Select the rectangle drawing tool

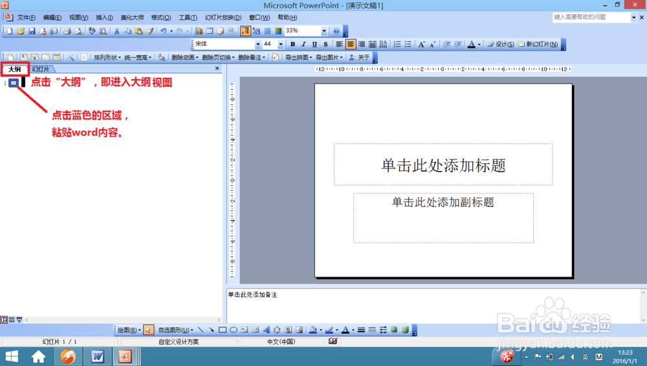point(223,330)
